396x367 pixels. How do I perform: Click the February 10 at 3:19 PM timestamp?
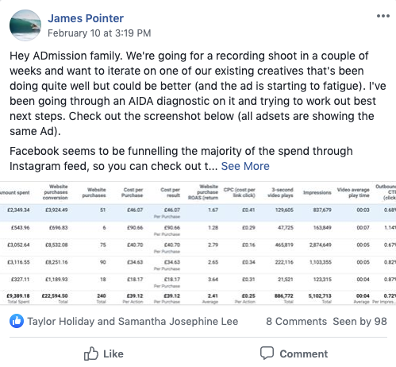click(99, 33)
